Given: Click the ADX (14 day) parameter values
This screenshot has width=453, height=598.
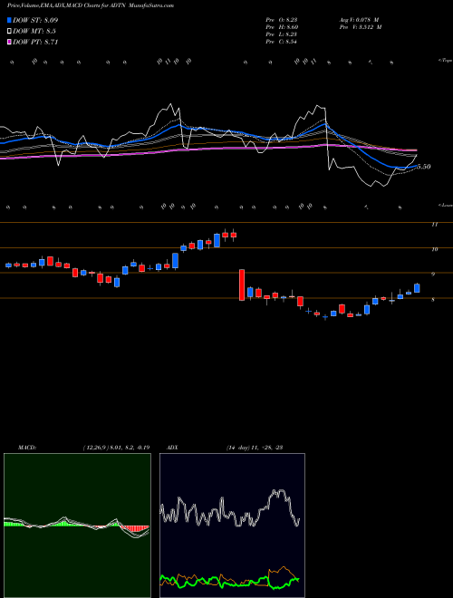Looking at the screenshot, I should [x=255, y=448].
